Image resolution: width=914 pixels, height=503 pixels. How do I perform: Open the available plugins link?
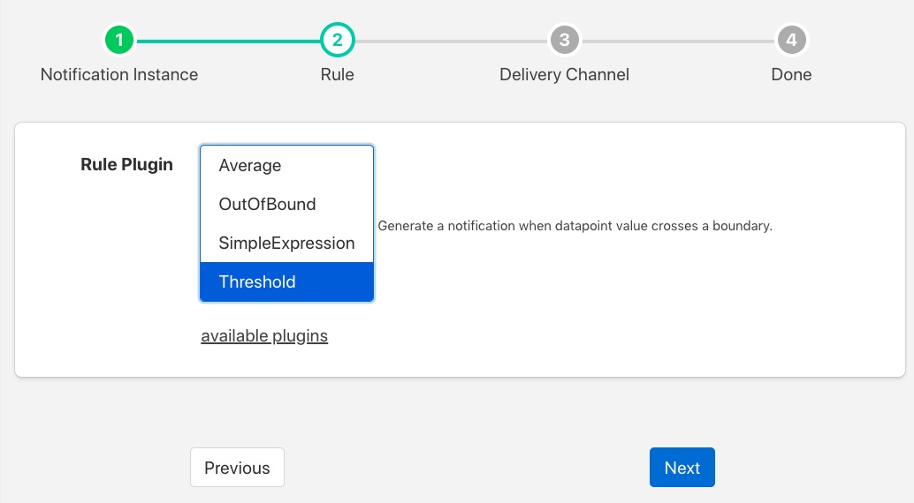point(264,336)
